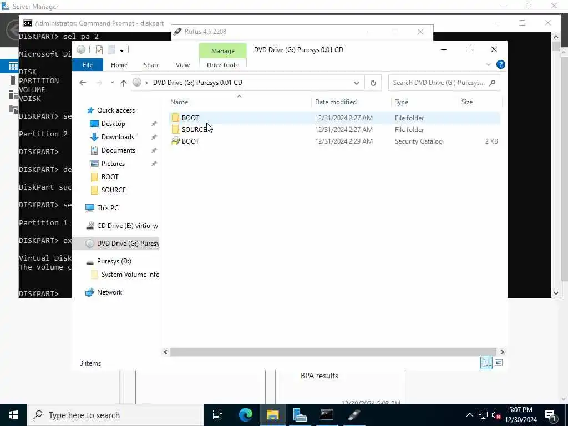The height and width of the screenshot is (426, 568).
Task: Click the taskbar search box
Action: (115, 415)
